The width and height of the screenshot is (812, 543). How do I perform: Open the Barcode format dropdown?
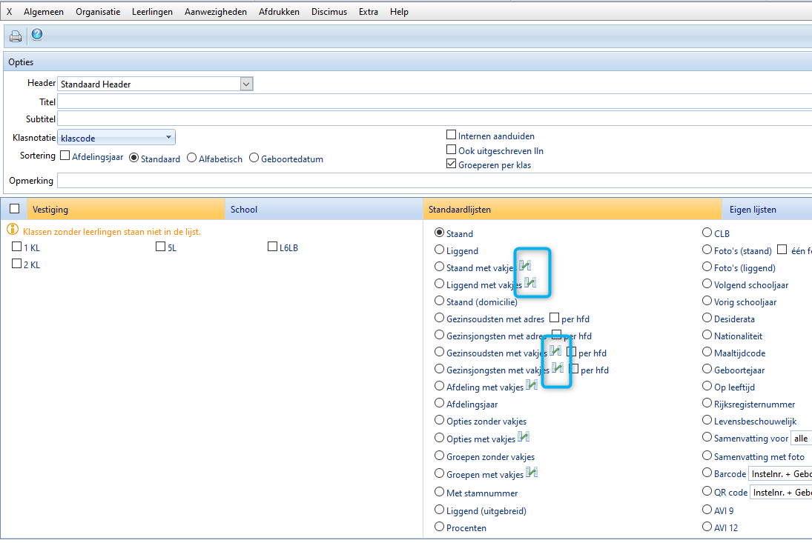[780, 474]
